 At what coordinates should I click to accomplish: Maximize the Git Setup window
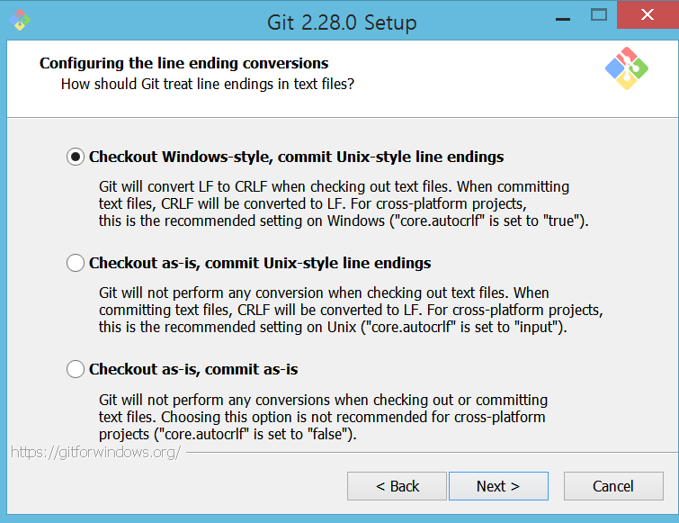599,15
